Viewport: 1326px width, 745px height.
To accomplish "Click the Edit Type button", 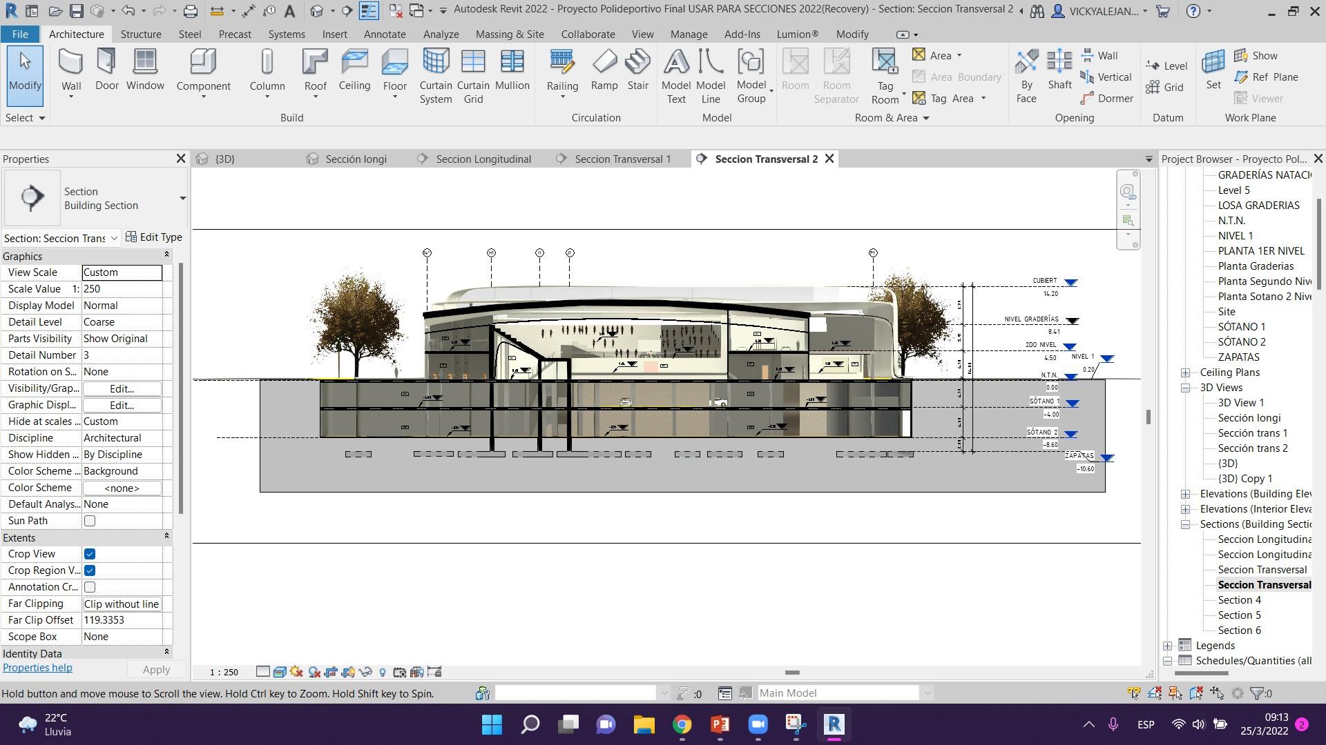I will [x=154, y=237].
